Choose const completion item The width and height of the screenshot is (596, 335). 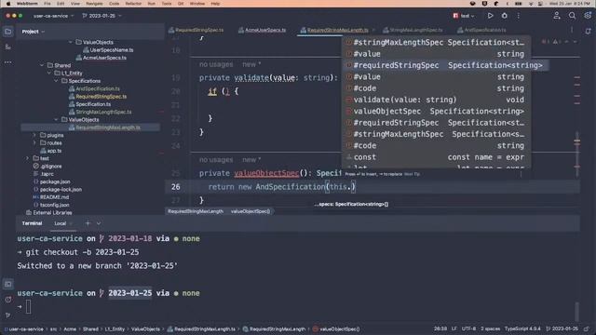tap(437, 157)
